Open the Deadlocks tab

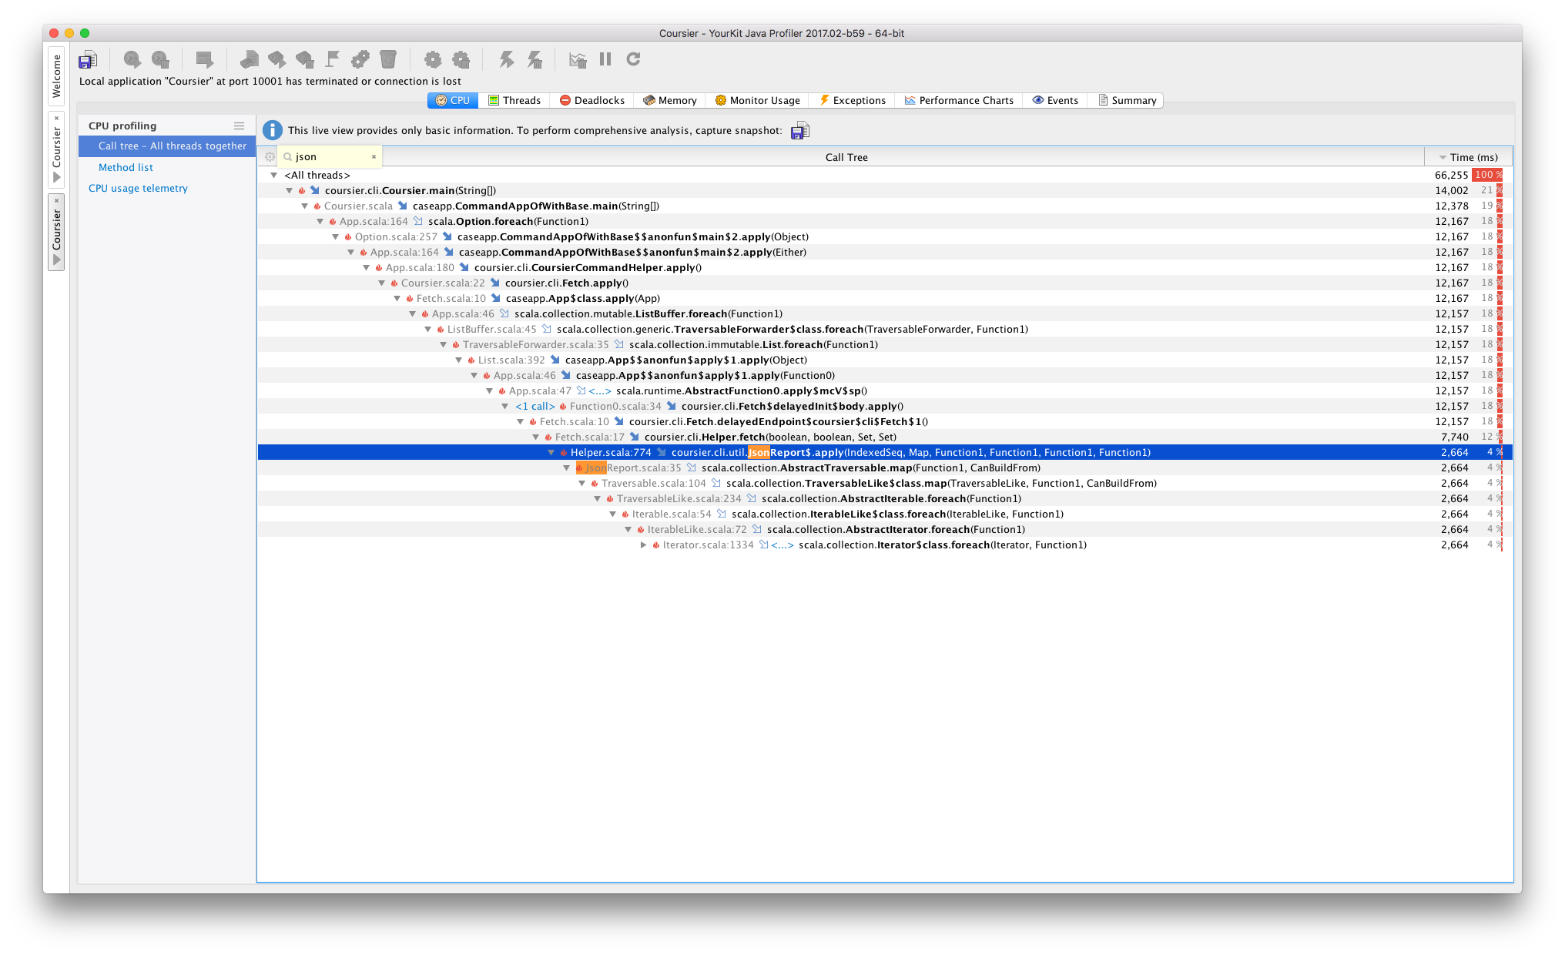click(591, 100)
